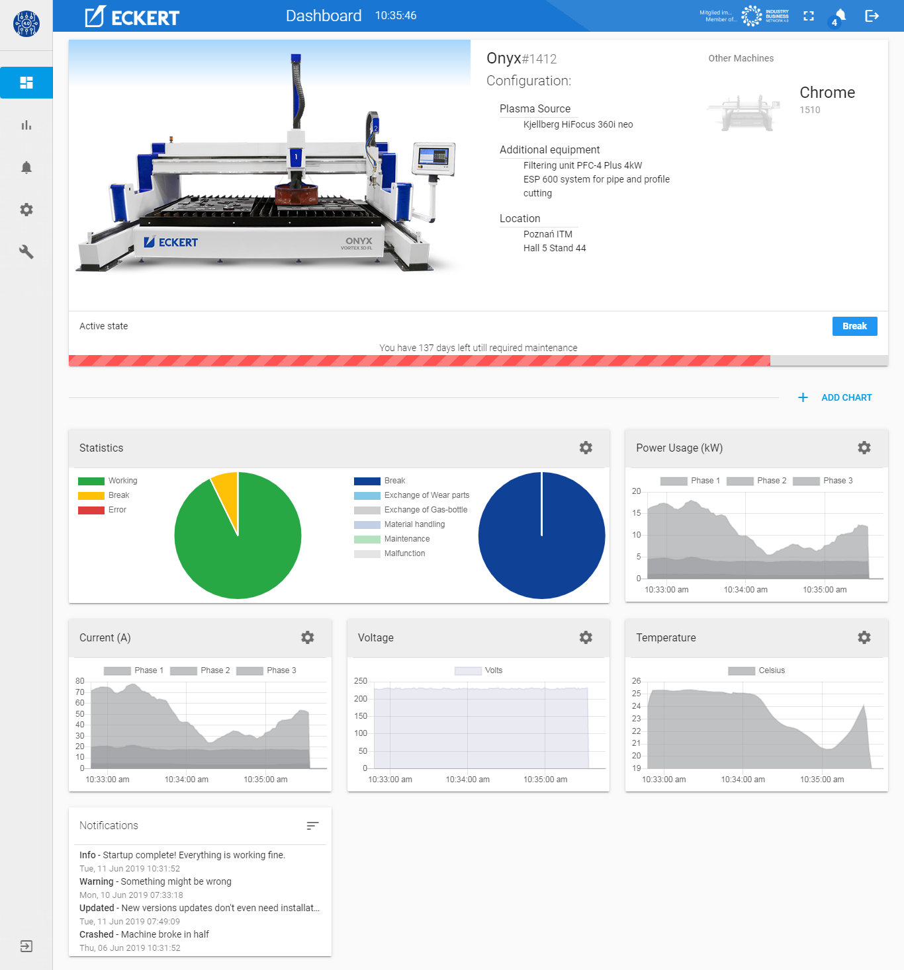Toggle Phase 2 in Power Usage legend
Viewport: 904px width, 970px height.
pyautogui.click(x=756, y=481)
